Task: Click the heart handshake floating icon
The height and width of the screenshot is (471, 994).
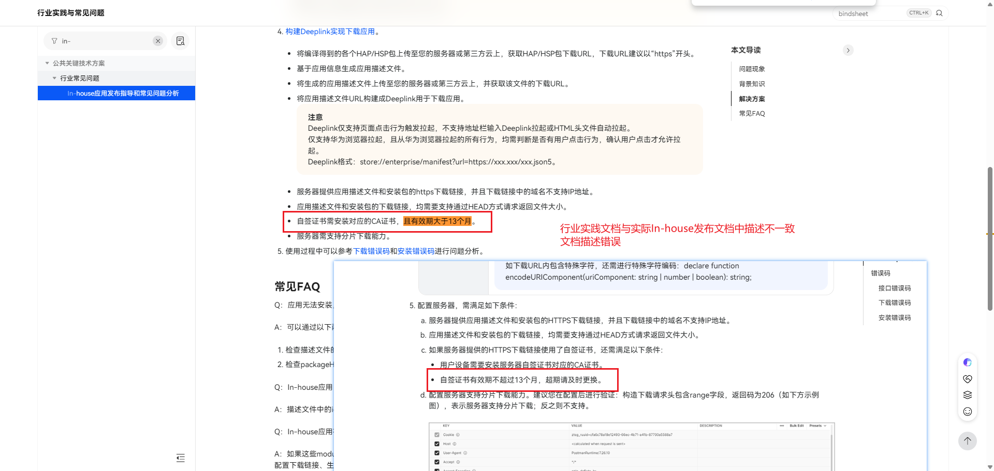Action: click(967, 379)
